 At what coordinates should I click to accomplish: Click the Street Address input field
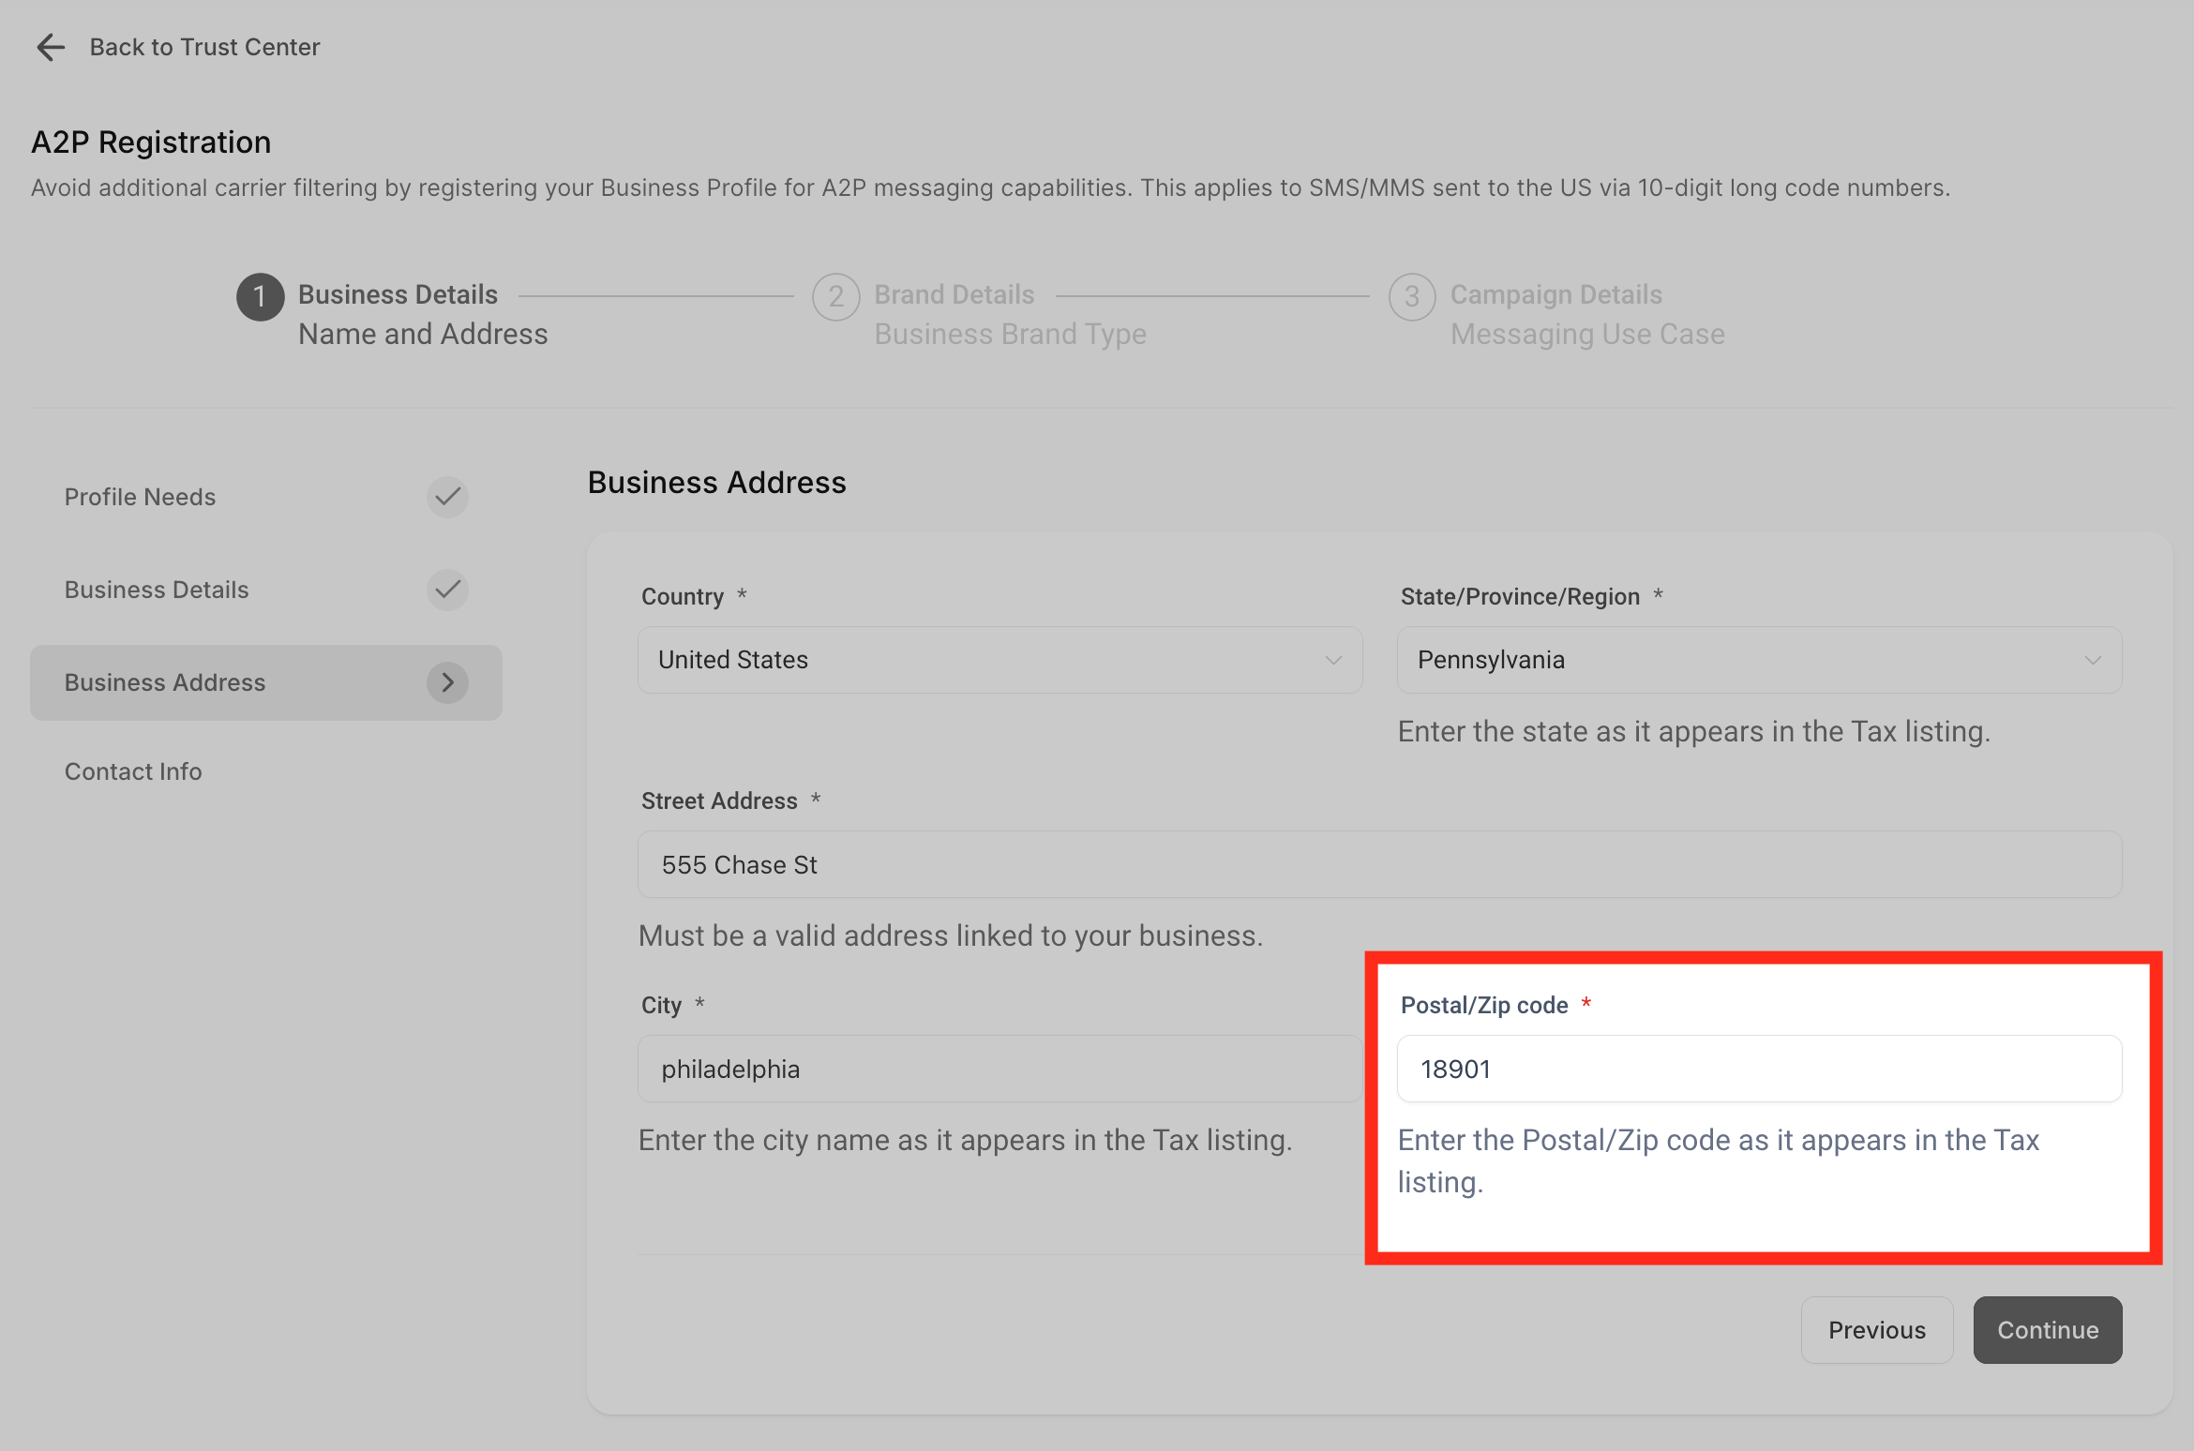click(x=1378, y=864)
